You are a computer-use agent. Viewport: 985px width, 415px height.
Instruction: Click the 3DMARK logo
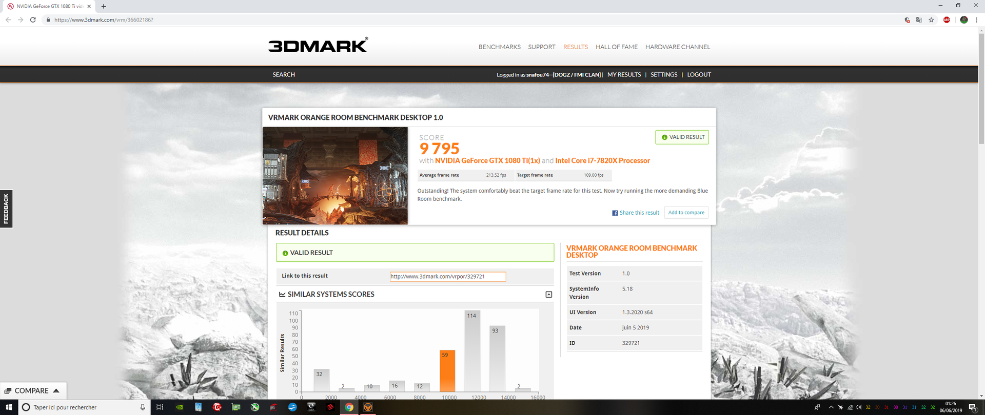pos(318,45)
